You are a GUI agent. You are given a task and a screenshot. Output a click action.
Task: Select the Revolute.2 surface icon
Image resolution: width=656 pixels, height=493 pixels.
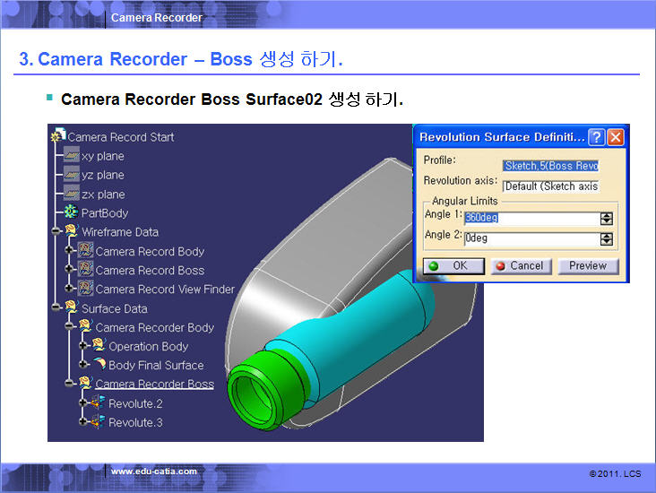click(x=98, y=403)
